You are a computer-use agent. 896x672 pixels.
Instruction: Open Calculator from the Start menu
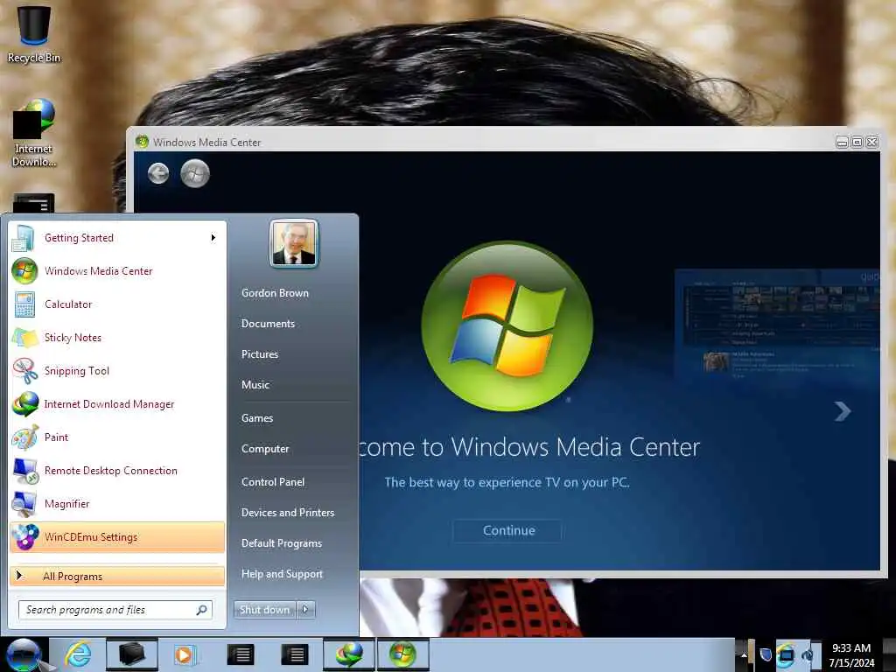tap(117, 304)
